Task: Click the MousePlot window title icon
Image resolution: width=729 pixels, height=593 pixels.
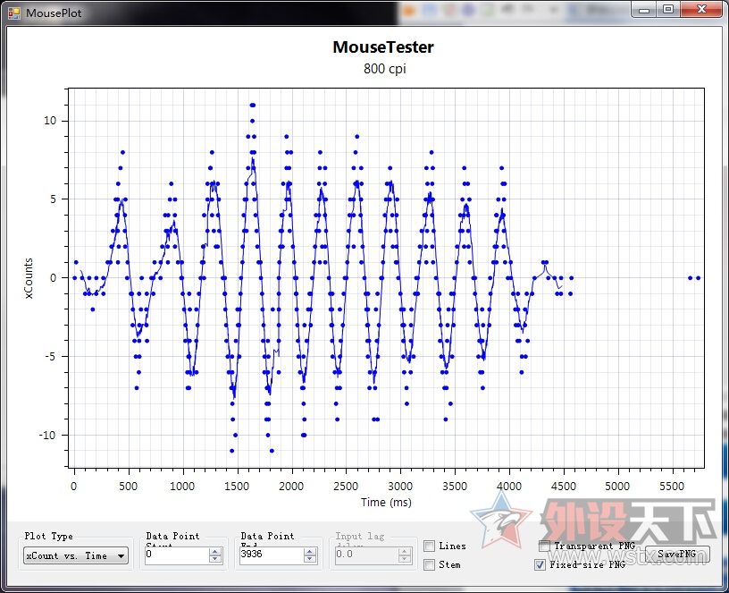Action: (14, 13)
